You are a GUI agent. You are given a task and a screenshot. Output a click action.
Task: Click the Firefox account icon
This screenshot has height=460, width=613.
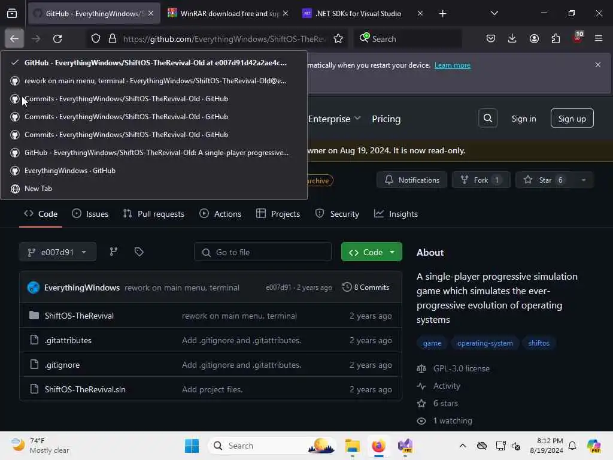tap(534, 39)
